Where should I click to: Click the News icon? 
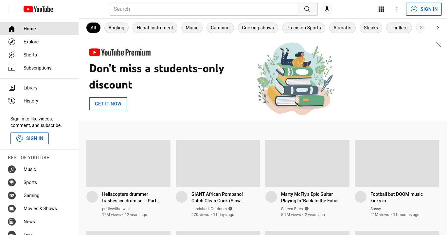(x=12, y=222)
